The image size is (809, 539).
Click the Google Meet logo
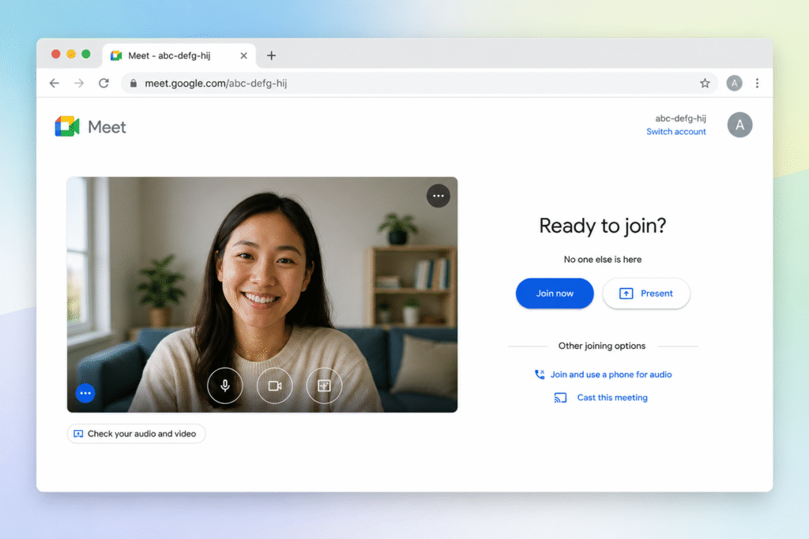[x=67, y=126]
